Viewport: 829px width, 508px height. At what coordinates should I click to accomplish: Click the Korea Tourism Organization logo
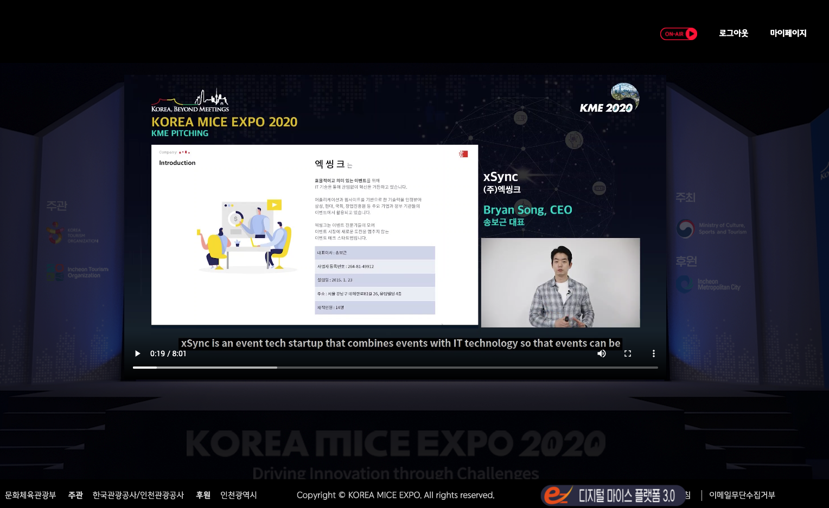72,234
